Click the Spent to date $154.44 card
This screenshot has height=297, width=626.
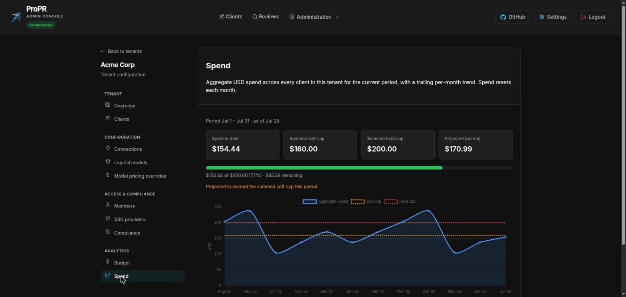[x=243, y=145]
